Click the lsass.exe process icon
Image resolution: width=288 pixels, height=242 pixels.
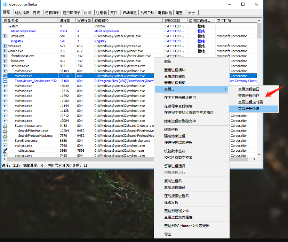[5, 61]
